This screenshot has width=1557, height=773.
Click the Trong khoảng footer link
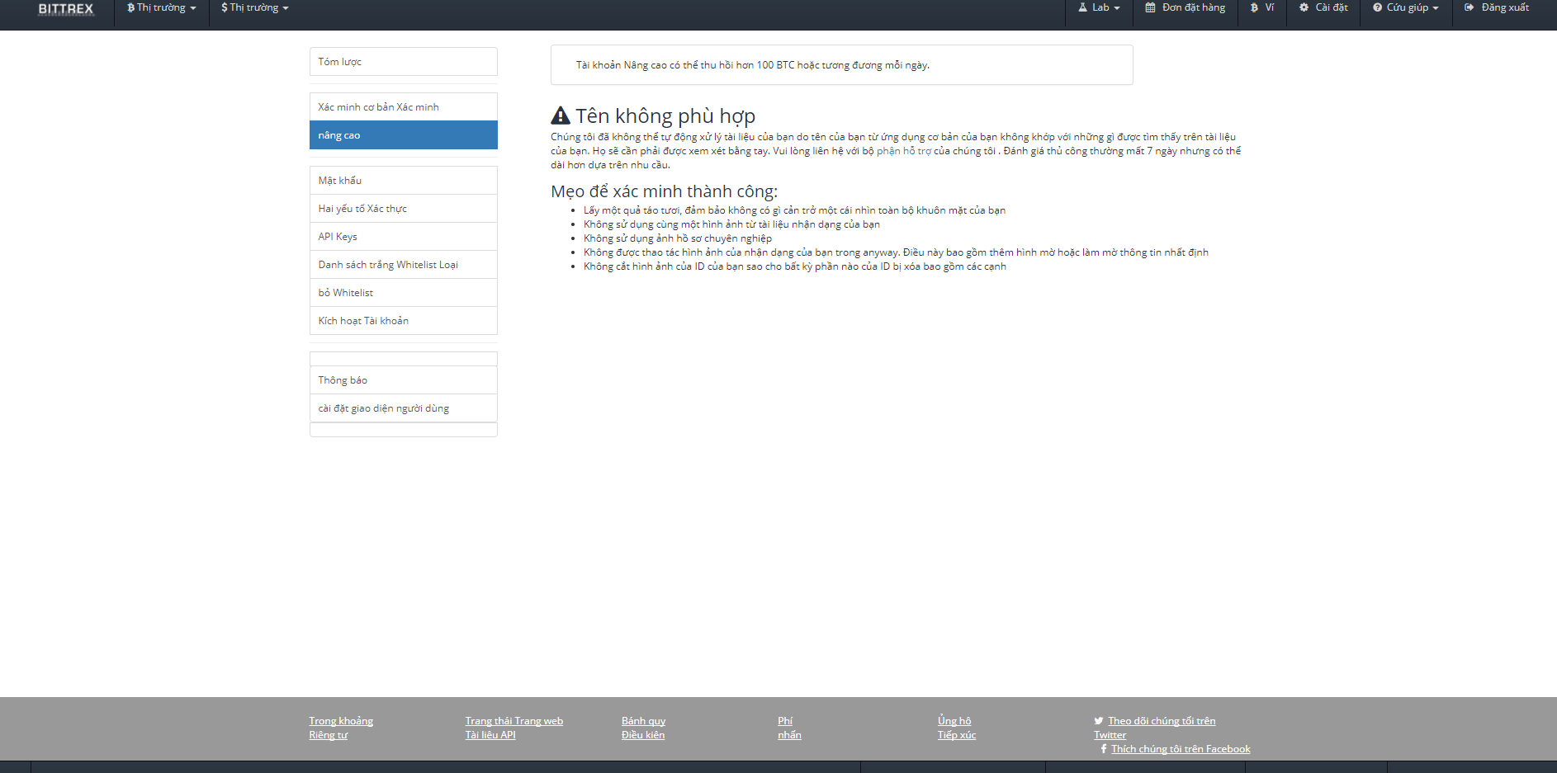[x=341, y=721]
